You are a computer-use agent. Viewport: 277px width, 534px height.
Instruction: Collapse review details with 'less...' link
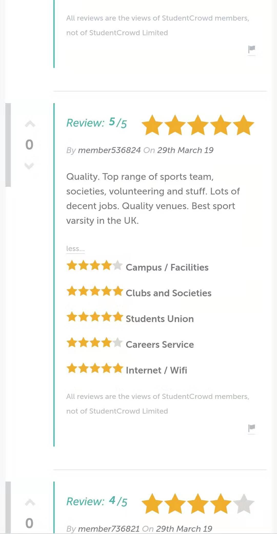point(75,249)
